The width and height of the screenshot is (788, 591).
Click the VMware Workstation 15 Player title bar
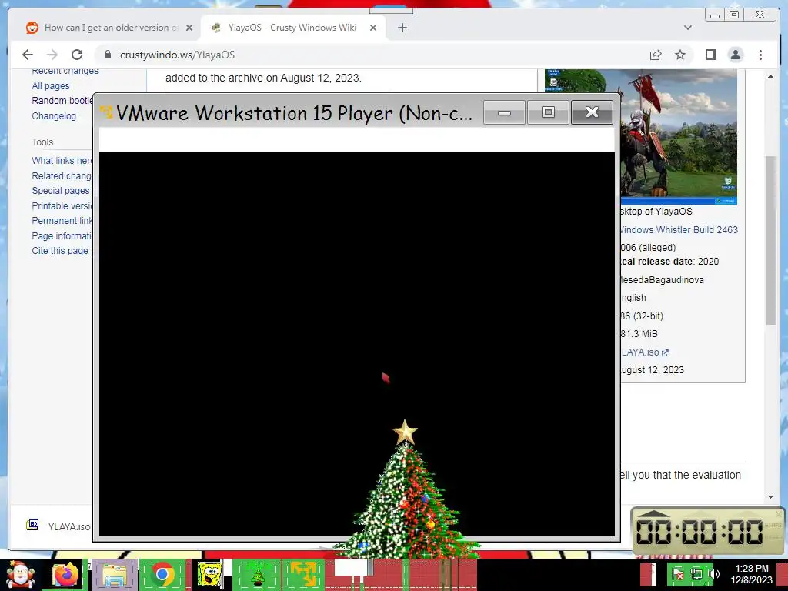[294, 112]
